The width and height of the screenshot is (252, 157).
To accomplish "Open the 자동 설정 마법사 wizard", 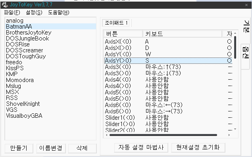I will click(141, 147).
